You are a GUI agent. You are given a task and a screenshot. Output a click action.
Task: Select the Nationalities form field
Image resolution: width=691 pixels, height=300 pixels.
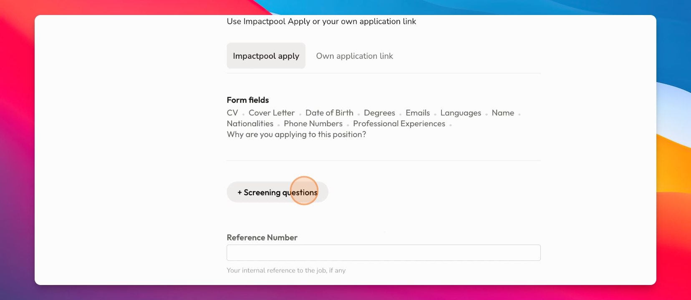tap(250, 124)
